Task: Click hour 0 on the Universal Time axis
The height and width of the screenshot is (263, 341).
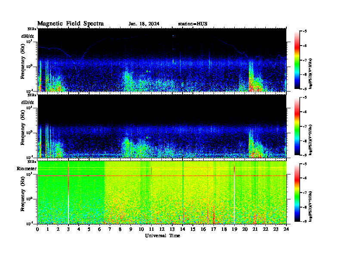Action: (37, 229)
